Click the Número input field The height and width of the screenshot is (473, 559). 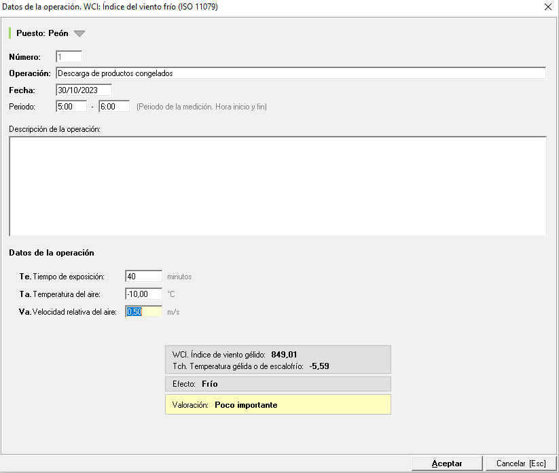(x=69, y=57)
